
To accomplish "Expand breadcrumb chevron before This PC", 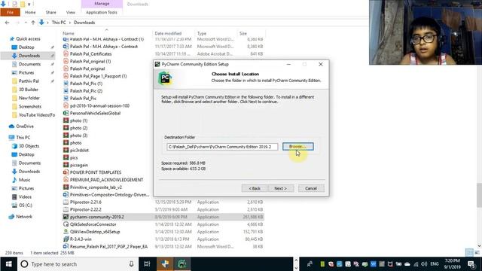I will [x=47, y=23].
